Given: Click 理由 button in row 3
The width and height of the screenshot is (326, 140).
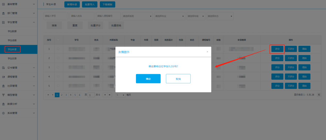Looking at the screenshot, I should coord(304,67).
